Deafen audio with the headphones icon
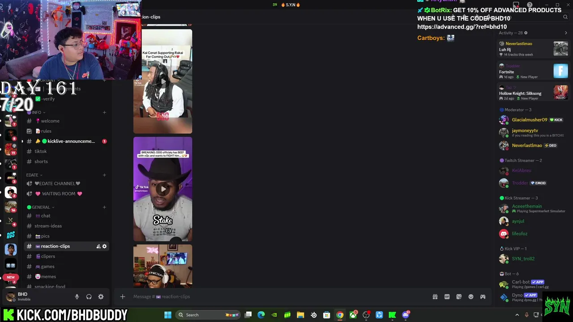573x322 pixels. pyautogui.click(x=89, y=297)
